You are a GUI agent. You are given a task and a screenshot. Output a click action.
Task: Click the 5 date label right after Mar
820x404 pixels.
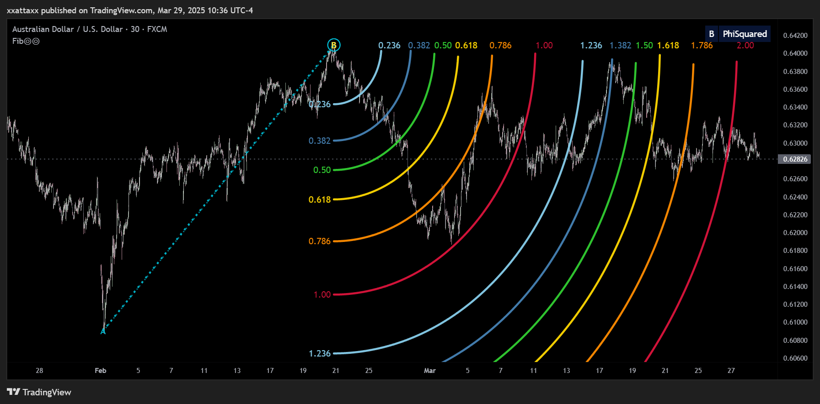467,371
